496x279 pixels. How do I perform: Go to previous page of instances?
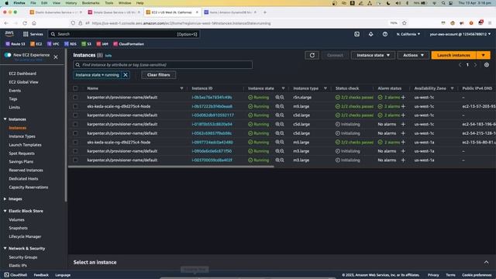click(460, 65)
